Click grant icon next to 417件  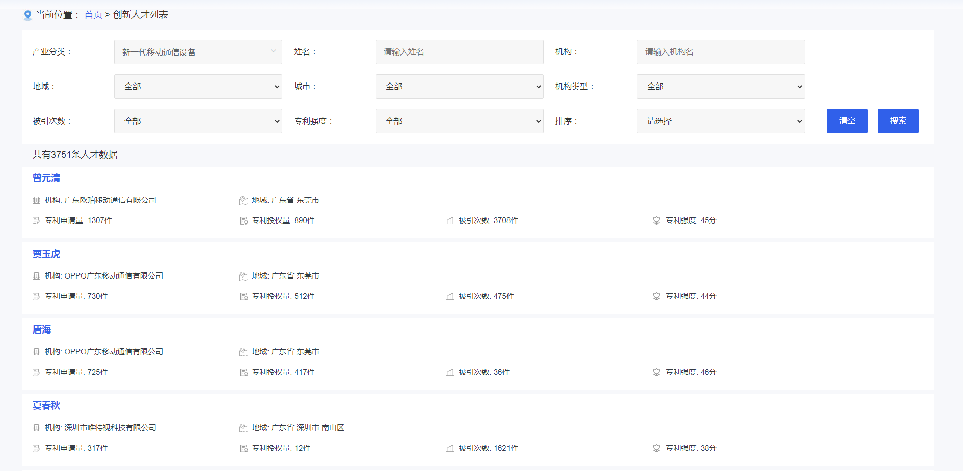coord(244,373)
